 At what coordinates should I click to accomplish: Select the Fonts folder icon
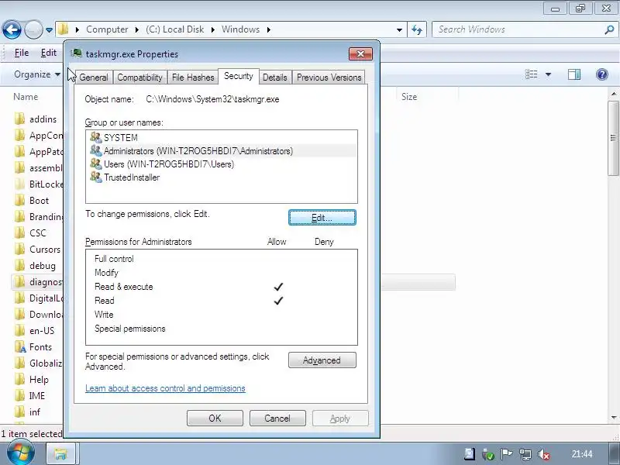coord(20,346)
